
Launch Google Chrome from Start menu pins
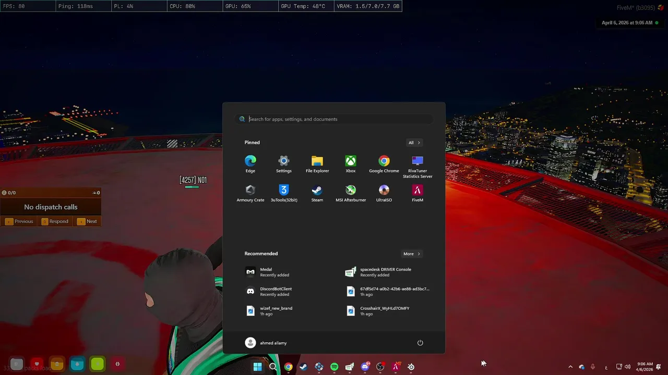click(x=384, y=164)
